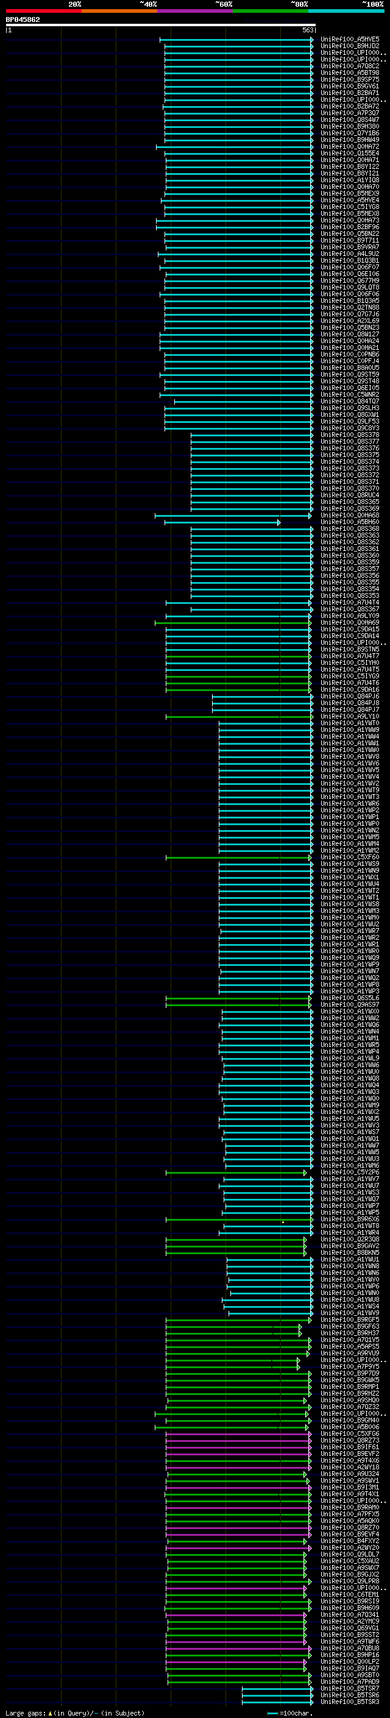390x1718 pixels.
Task: Click the white query sequence bar
Action: (161, 26)
